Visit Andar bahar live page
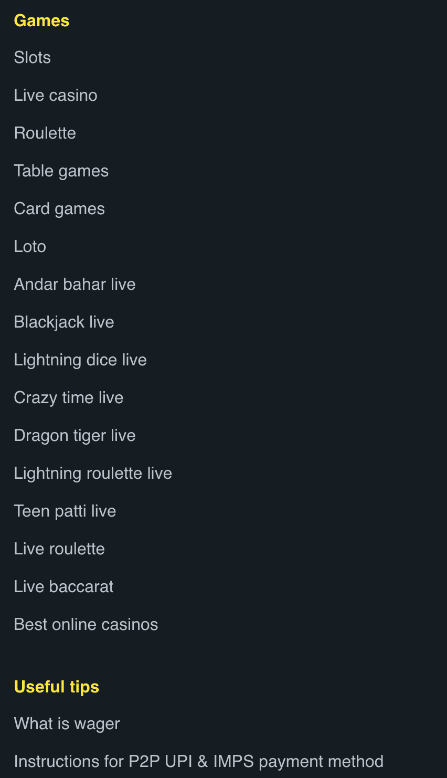447x778 pixels. [x=75, y=284]
